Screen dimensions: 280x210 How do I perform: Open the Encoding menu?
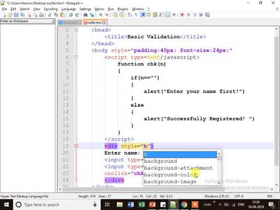pos(51,9)
